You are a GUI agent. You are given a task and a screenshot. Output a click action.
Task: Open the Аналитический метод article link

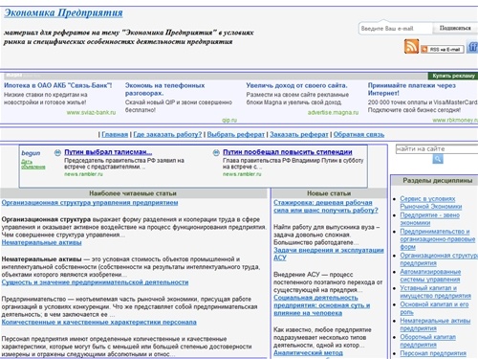click(308, 353)
